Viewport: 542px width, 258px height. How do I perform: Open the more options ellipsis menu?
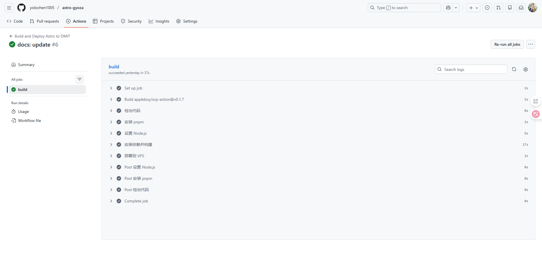coord(531,44)
